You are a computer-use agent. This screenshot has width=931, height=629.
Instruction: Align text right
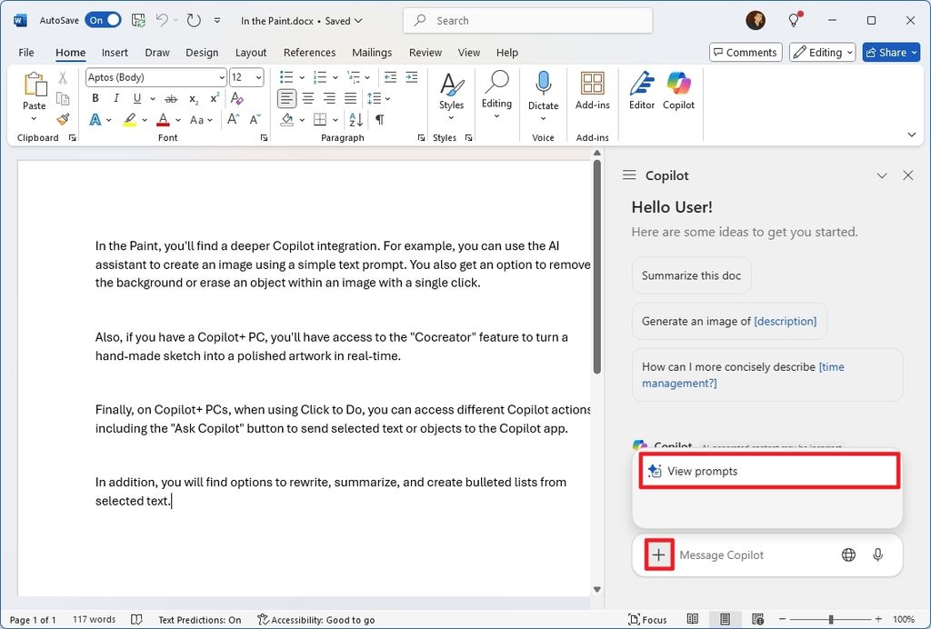(329, 98)
